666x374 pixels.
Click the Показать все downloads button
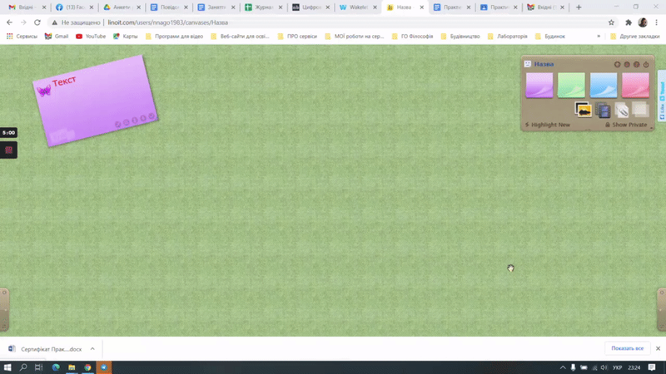click(x=627, y=348)
